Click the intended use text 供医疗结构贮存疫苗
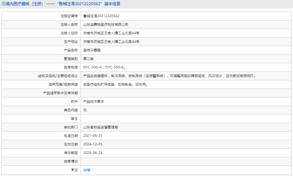This screenshot has height=177, width=293. coord(116,84)
